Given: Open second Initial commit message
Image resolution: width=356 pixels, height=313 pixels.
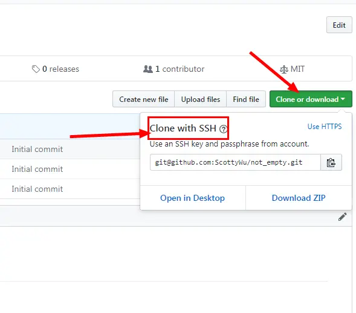Looking at the screenshot, I should pyautogui.click(x=37, y=169).
